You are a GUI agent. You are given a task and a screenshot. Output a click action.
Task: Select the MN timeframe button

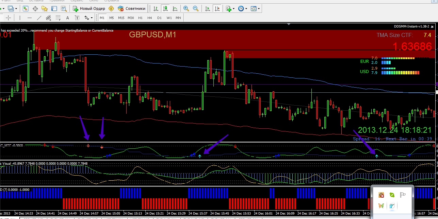coord(178,18)
